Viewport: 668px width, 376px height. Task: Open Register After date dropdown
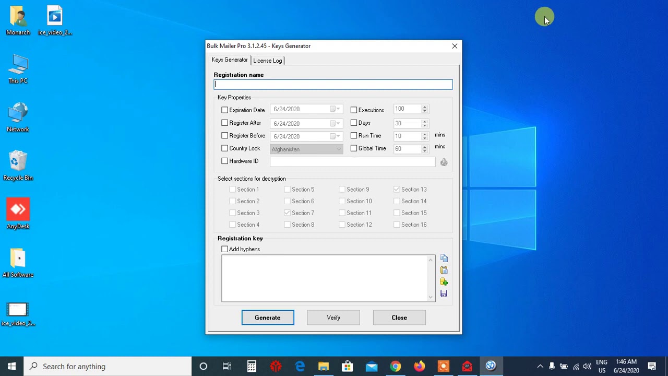(335, 123)
